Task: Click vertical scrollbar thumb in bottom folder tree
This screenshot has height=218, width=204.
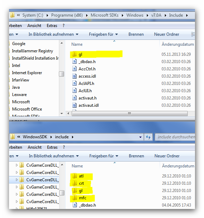Action: click(x=62, y=193)
